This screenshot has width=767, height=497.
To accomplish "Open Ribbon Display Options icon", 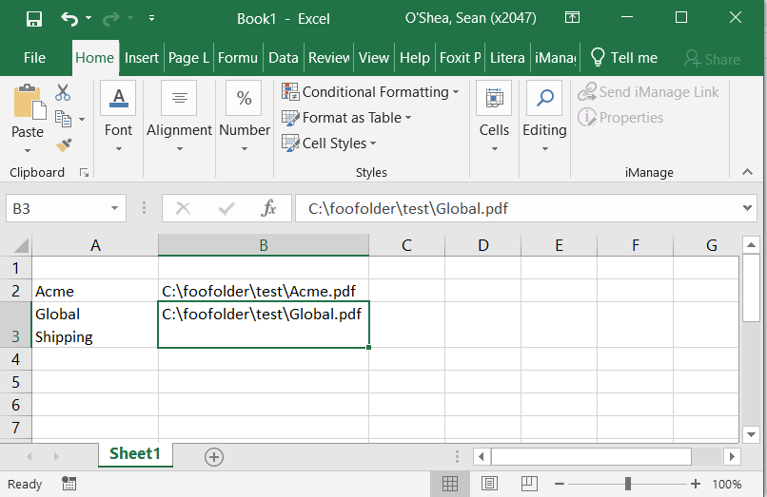I will 572,18.
